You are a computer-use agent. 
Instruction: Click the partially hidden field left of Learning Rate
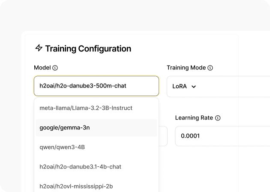point(163,136)
